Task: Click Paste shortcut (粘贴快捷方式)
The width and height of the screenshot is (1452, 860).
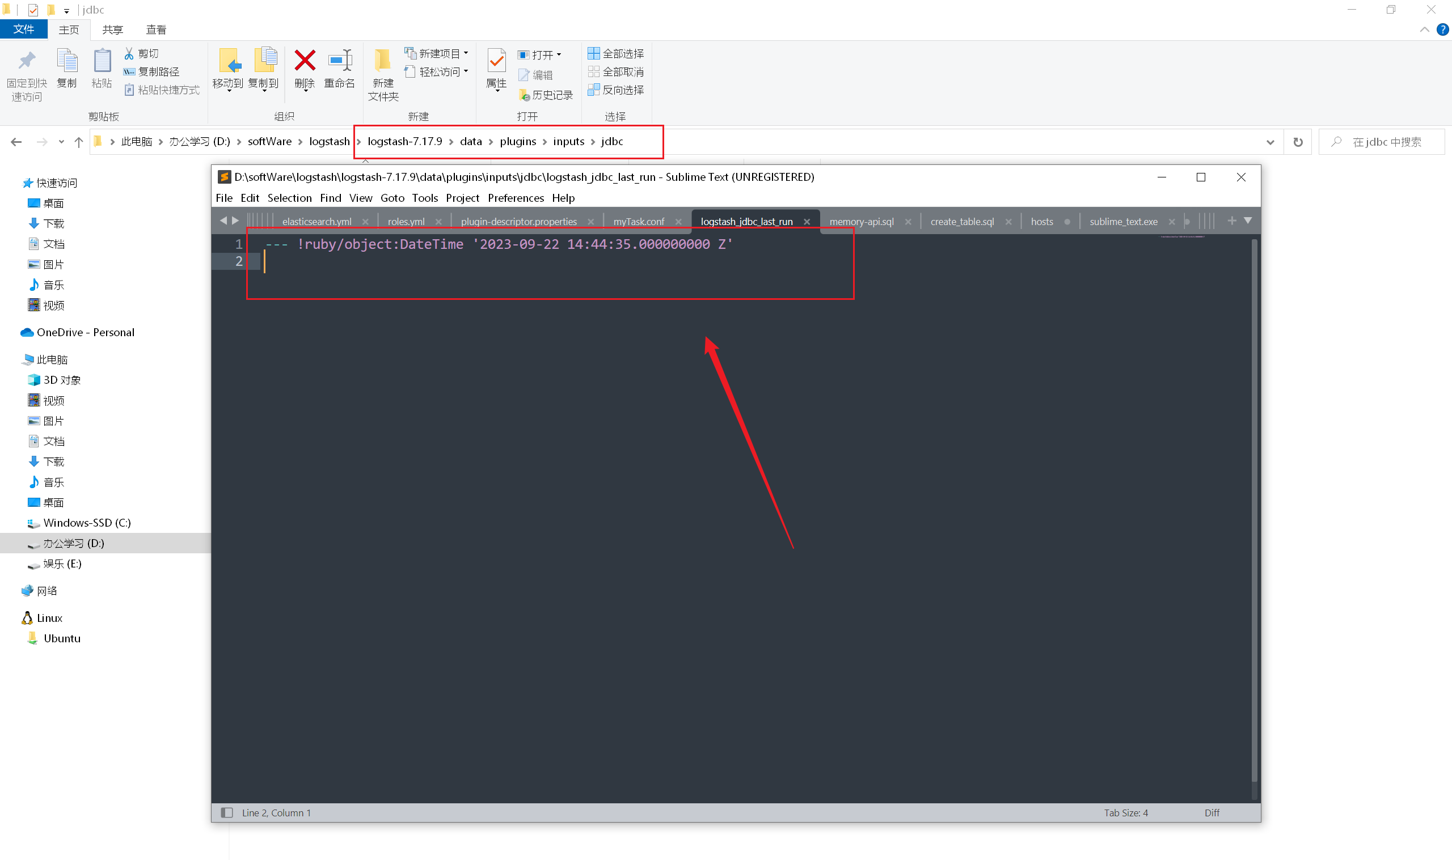Action: point(162,90)
